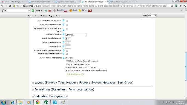Screen dimensions: 187x105
Task: Click the red CB toolbar icon
Action: click(x=90, y=10)
